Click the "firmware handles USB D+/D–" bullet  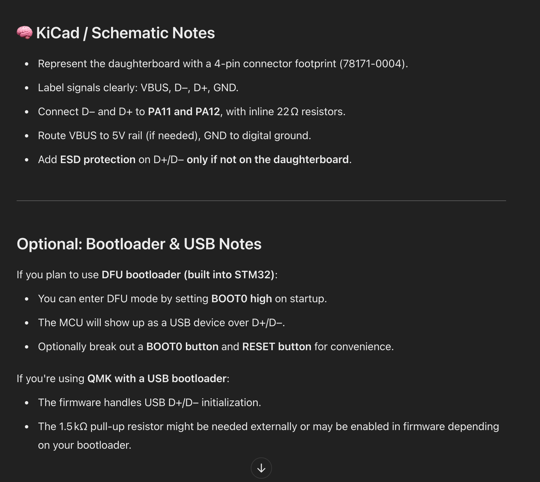point(149,402)
